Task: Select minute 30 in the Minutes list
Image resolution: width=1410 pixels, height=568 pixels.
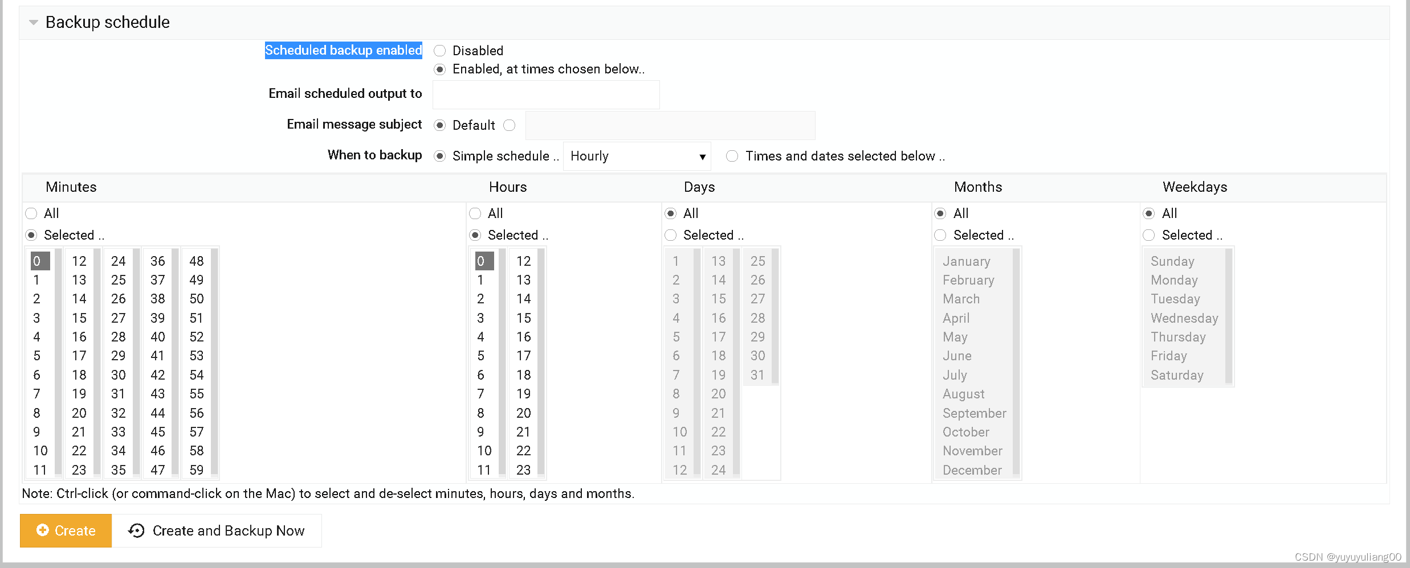Action: coord(118,374)
